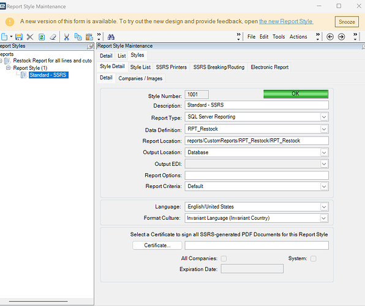Click the green Refresh icon
Image resolution: width=365 pixels, height=306 pixels.
(42, 37)
